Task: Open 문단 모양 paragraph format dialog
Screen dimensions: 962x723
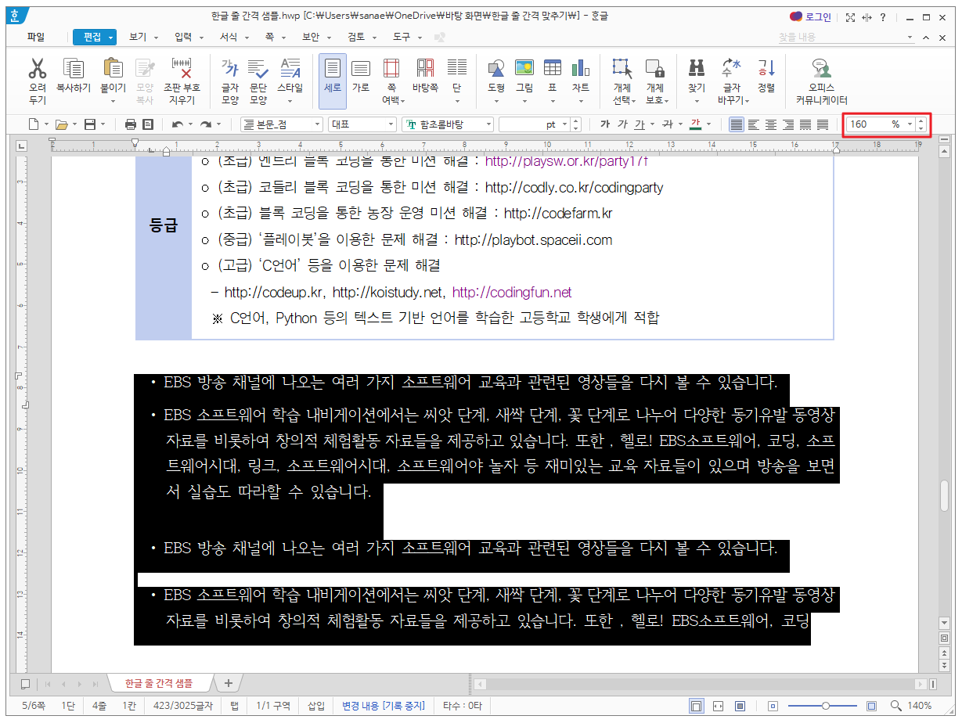Action: (258, 70)
